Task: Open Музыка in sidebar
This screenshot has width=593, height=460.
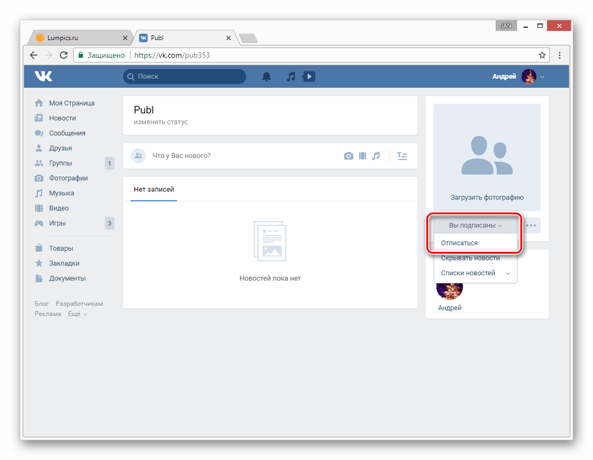Action: [x=54, y=193]
